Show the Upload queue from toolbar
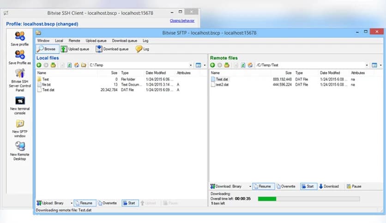 [x=75, y=49]
